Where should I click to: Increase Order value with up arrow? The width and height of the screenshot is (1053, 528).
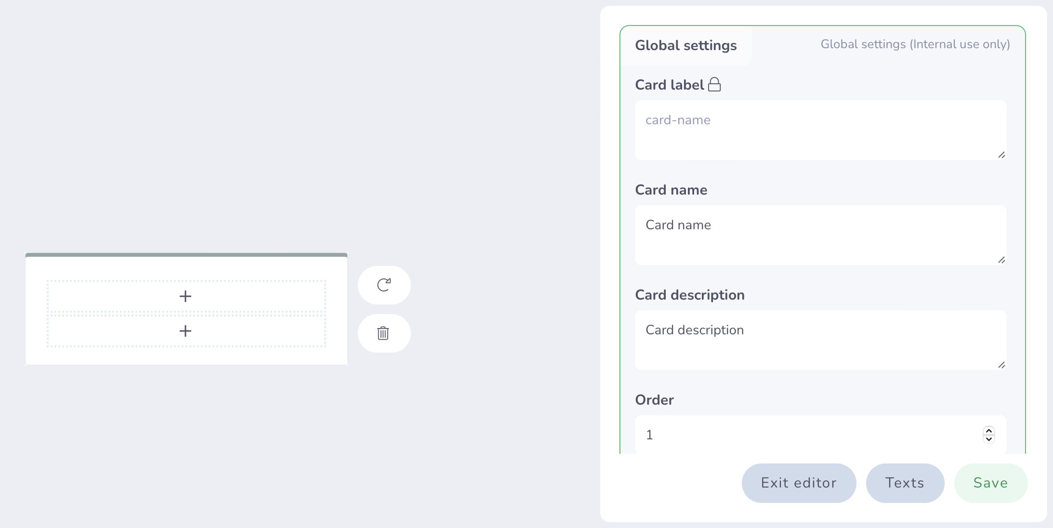989,431
